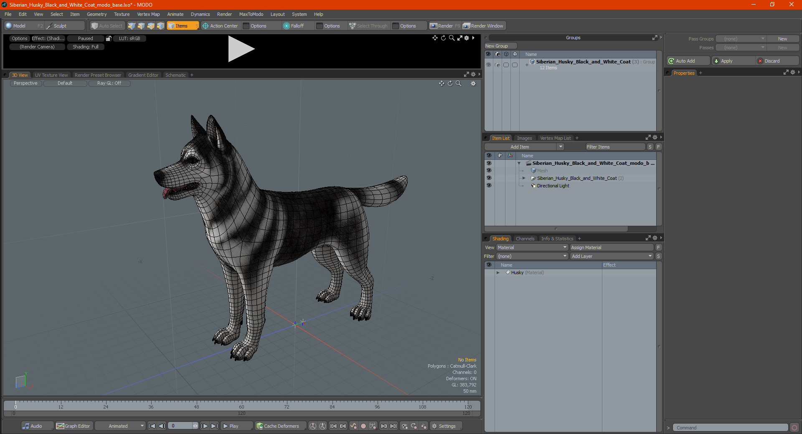Image resolution: width=802 pixels, height=434 pixels.
Task: Open shading View Material dropdown
Action: [x=532, y=247]
